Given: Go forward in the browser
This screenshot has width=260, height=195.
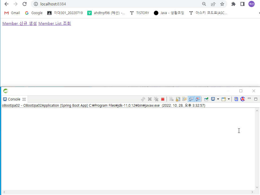Looking at the screenshot, I should (x=16, y=4).
